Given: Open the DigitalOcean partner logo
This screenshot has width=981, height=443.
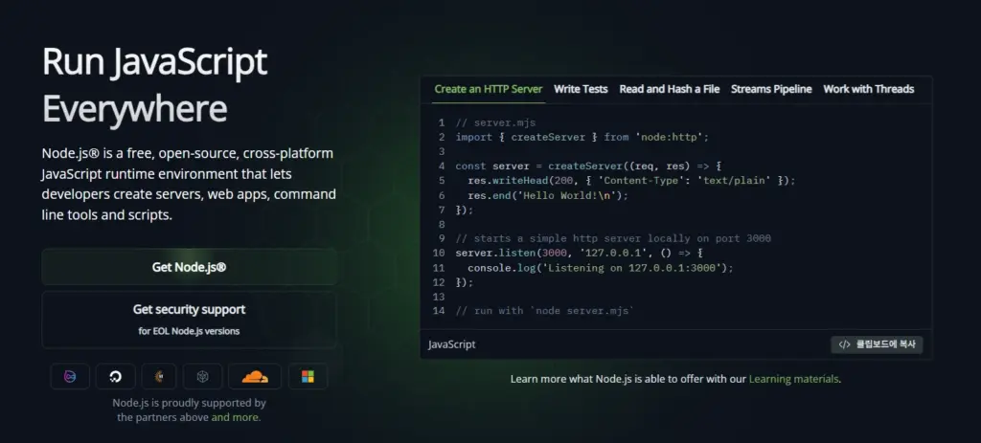Looking at the screenshot, I should pyautogui.click(x=115, y=376).
